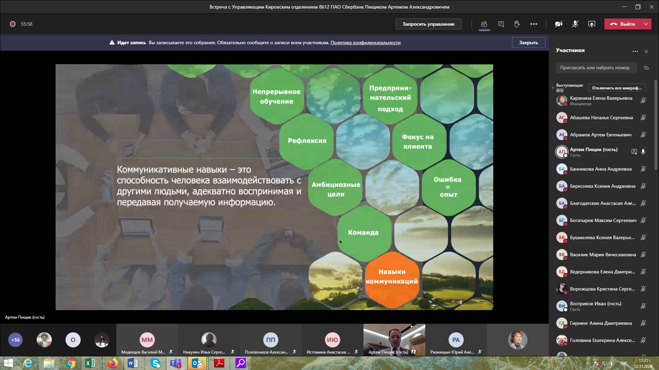
Task: Toggle the camera on
Action: (559, 24)
